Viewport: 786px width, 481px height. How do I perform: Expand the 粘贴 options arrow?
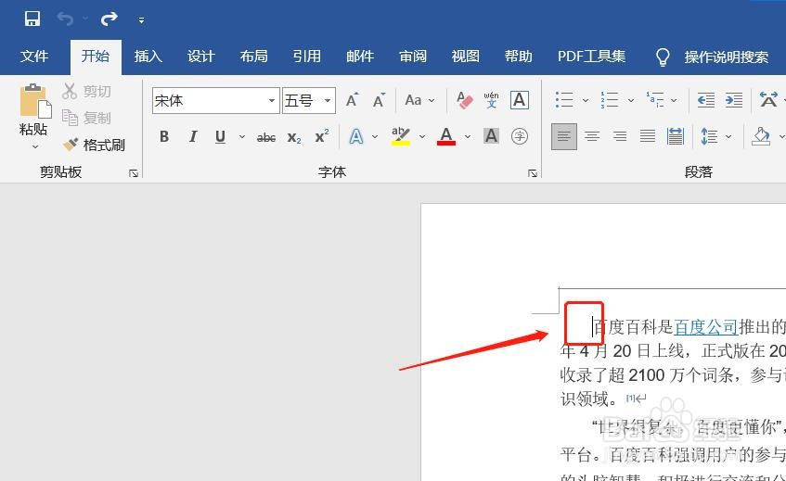point(35,146)
